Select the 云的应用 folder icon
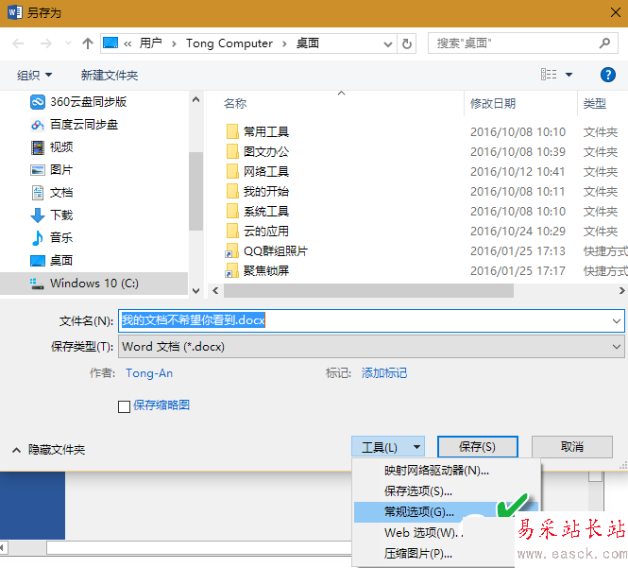Image resolution: width=628 pixels, height=568 pixels. coord(232,231)
